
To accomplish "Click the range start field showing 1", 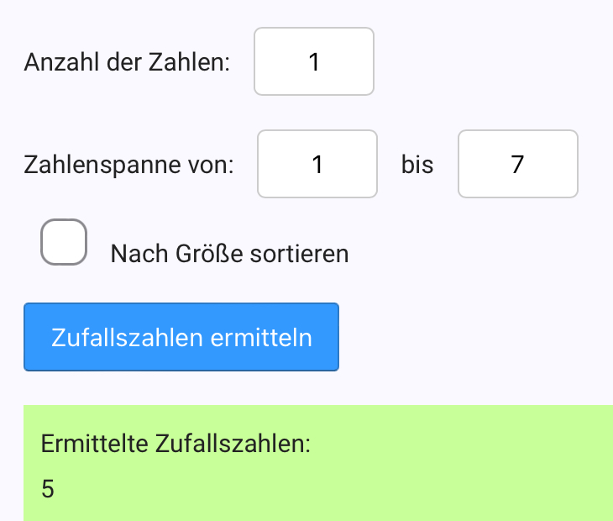I will tap(317, 164).
